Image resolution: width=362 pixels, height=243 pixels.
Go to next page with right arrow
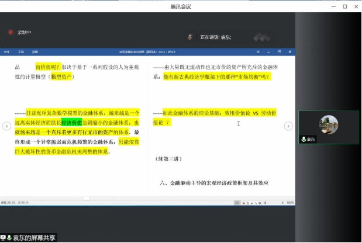(288, 126)
